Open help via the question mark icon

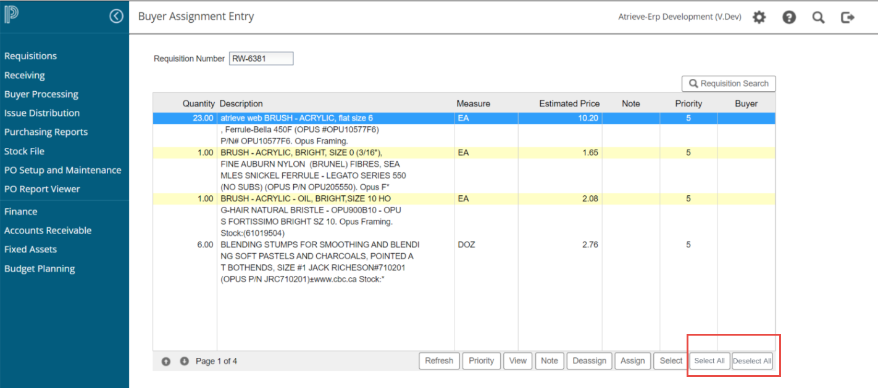[788, 17]
